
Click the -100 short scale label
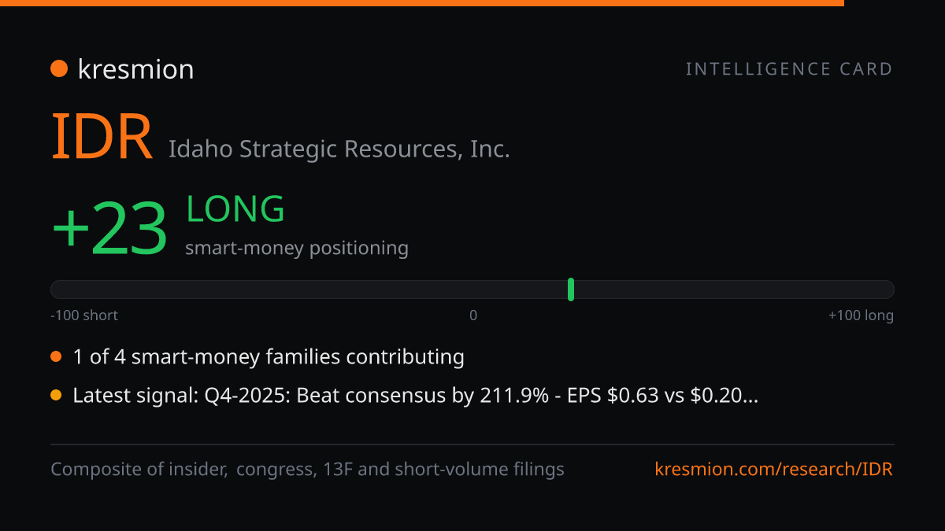84,315
